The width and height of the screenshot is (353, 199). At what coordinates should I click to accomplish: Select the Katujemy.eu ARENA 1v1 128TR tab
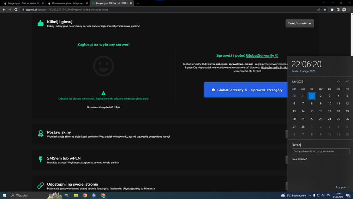[x=112, y=3]
